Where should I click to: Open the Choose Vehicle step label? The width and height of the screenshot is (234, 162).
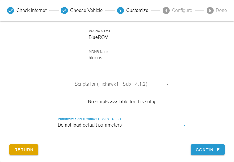tap(86, 11)
